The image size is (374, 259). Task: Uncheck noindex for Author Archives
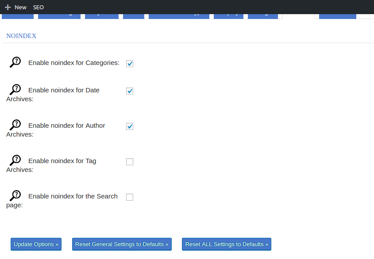[x=129, y=126]
